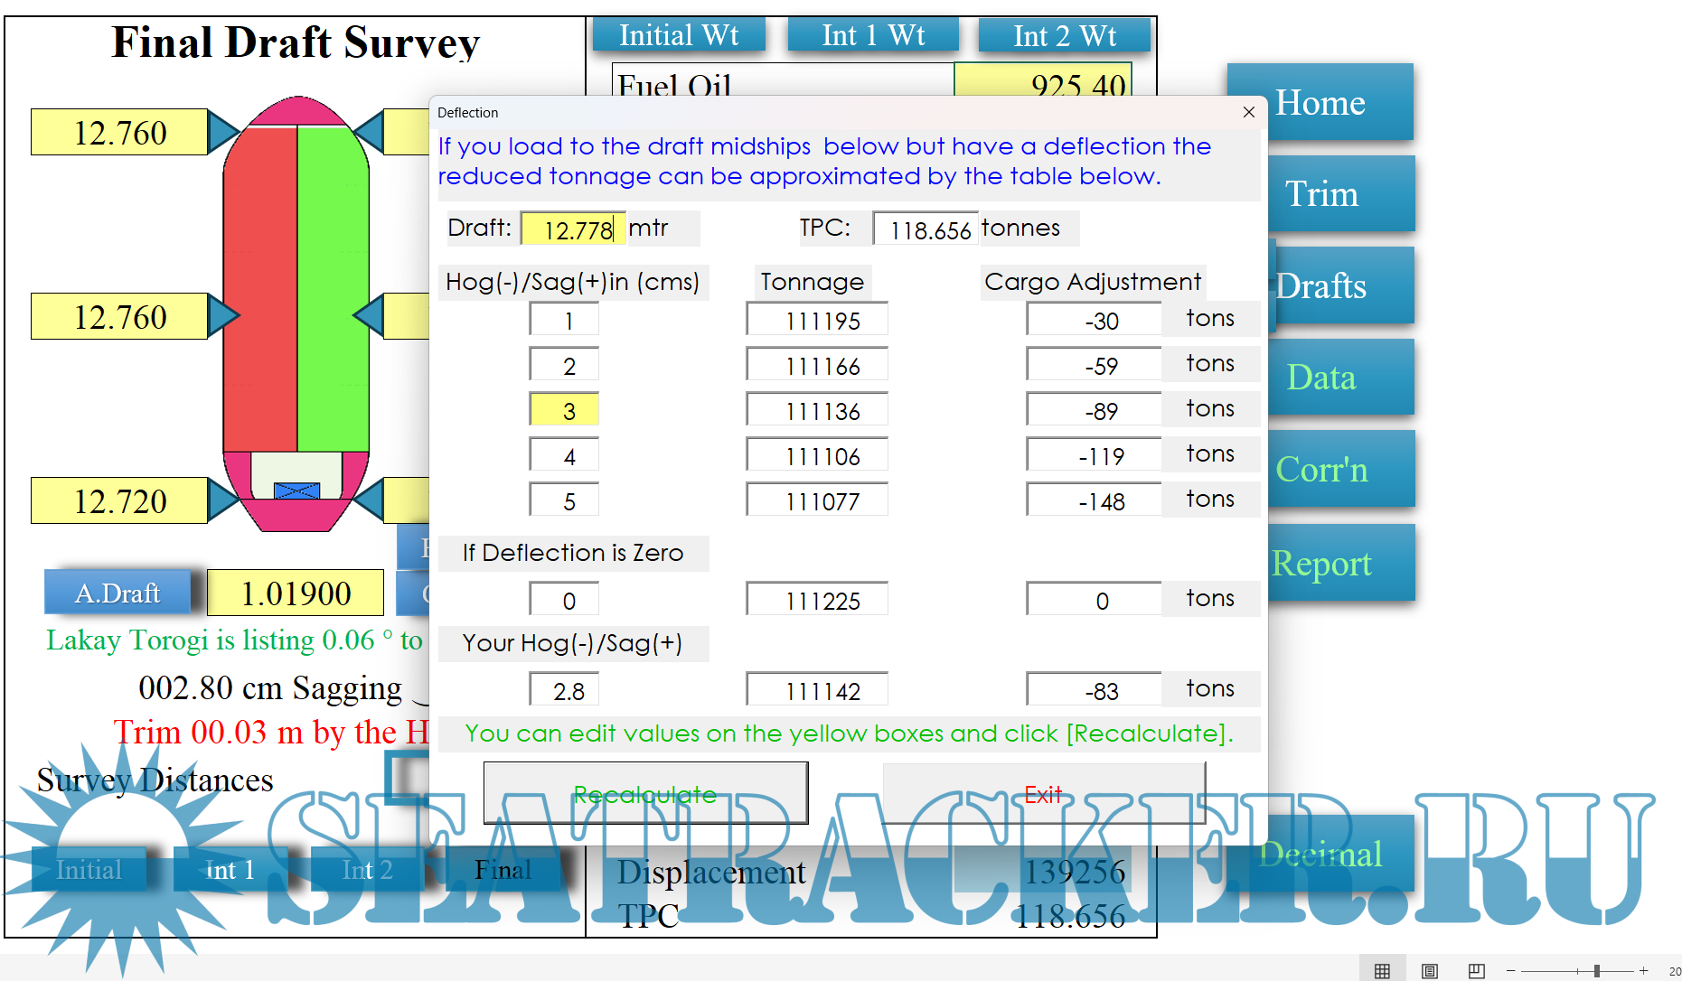
Task: Click the blue arrow beside the top 12.760 draft
Action: (222, 132)
